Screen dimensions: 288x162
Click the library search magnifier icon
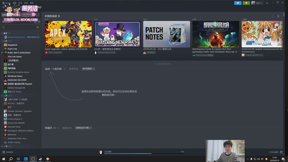tap(4, 27)
